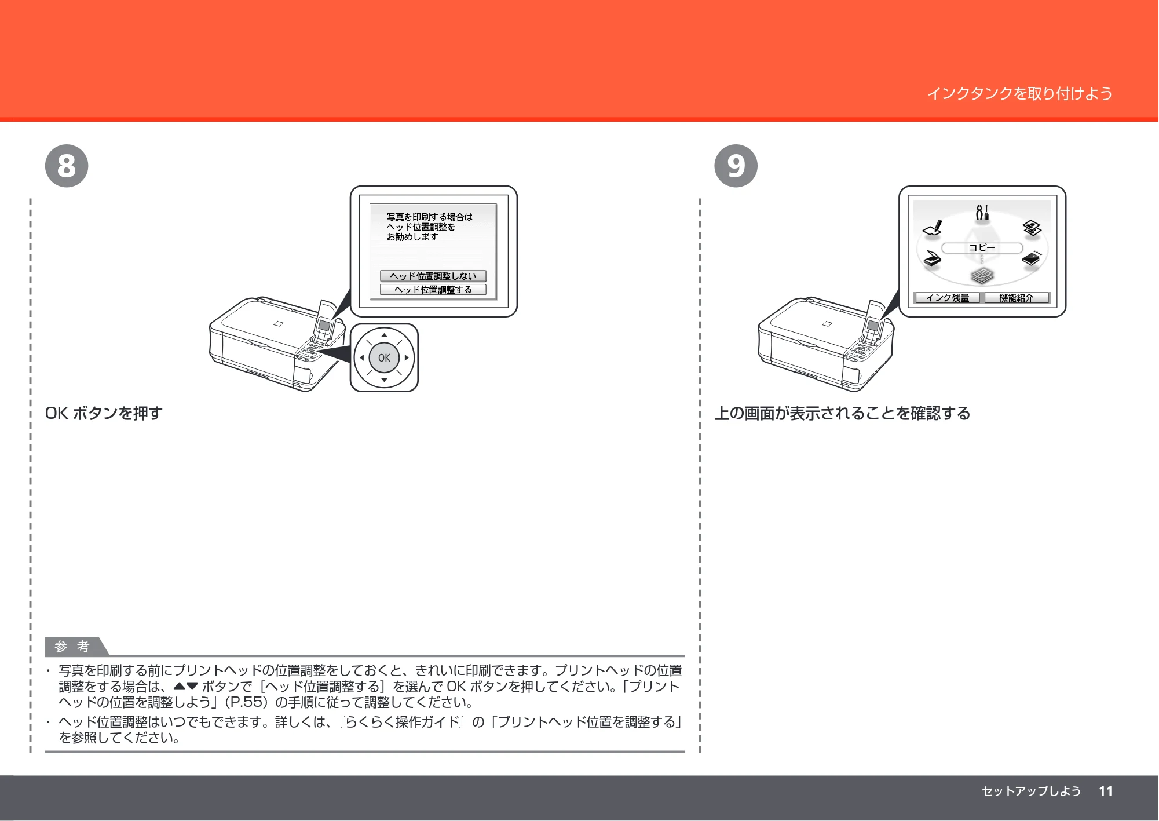This screenshot has width=1159, height=821.
Task: Select the greyed copy sheets icon at wheel bottom
Action: (x=982, y=277)
